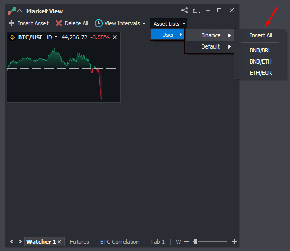Select Insert All from Binance list
The width and height of the screenshot is (290, 251).
tap(261, 35)
